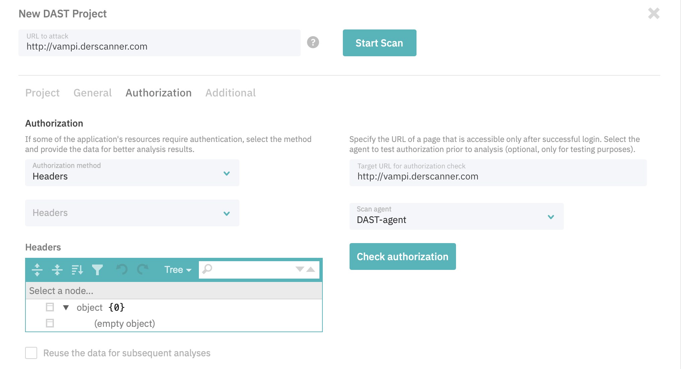
Task: Open the action menu for the (empty object) row
Action: (50, 323)
